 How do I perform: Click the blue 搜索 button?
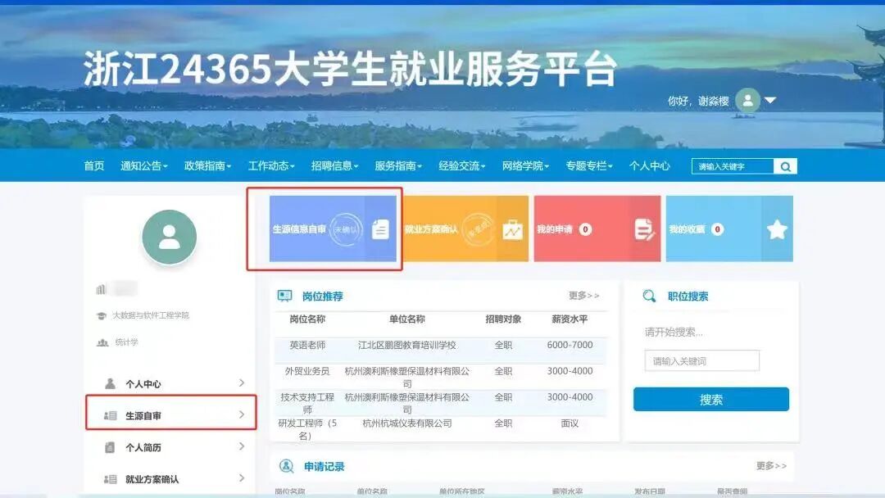pos(710,399)
